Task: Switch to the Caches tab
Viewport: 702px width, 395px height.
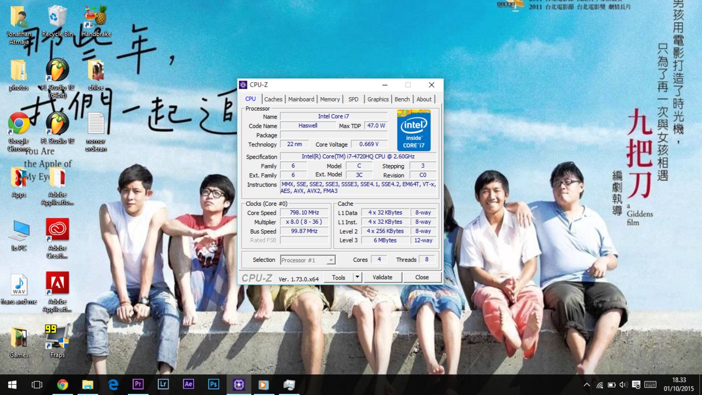Action: click(273, 99)
